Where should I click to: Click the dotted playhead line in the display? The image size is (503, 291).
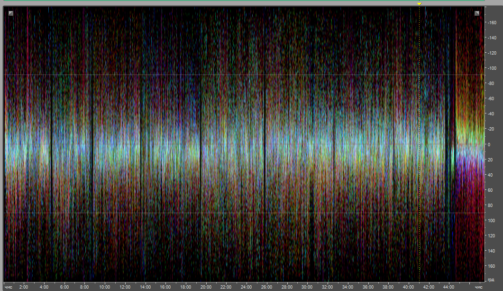[x=419, y=142]
